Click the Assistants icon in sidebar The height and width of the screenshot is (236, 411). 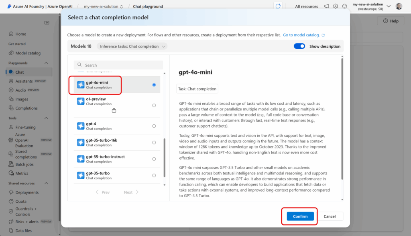point(11,81)
